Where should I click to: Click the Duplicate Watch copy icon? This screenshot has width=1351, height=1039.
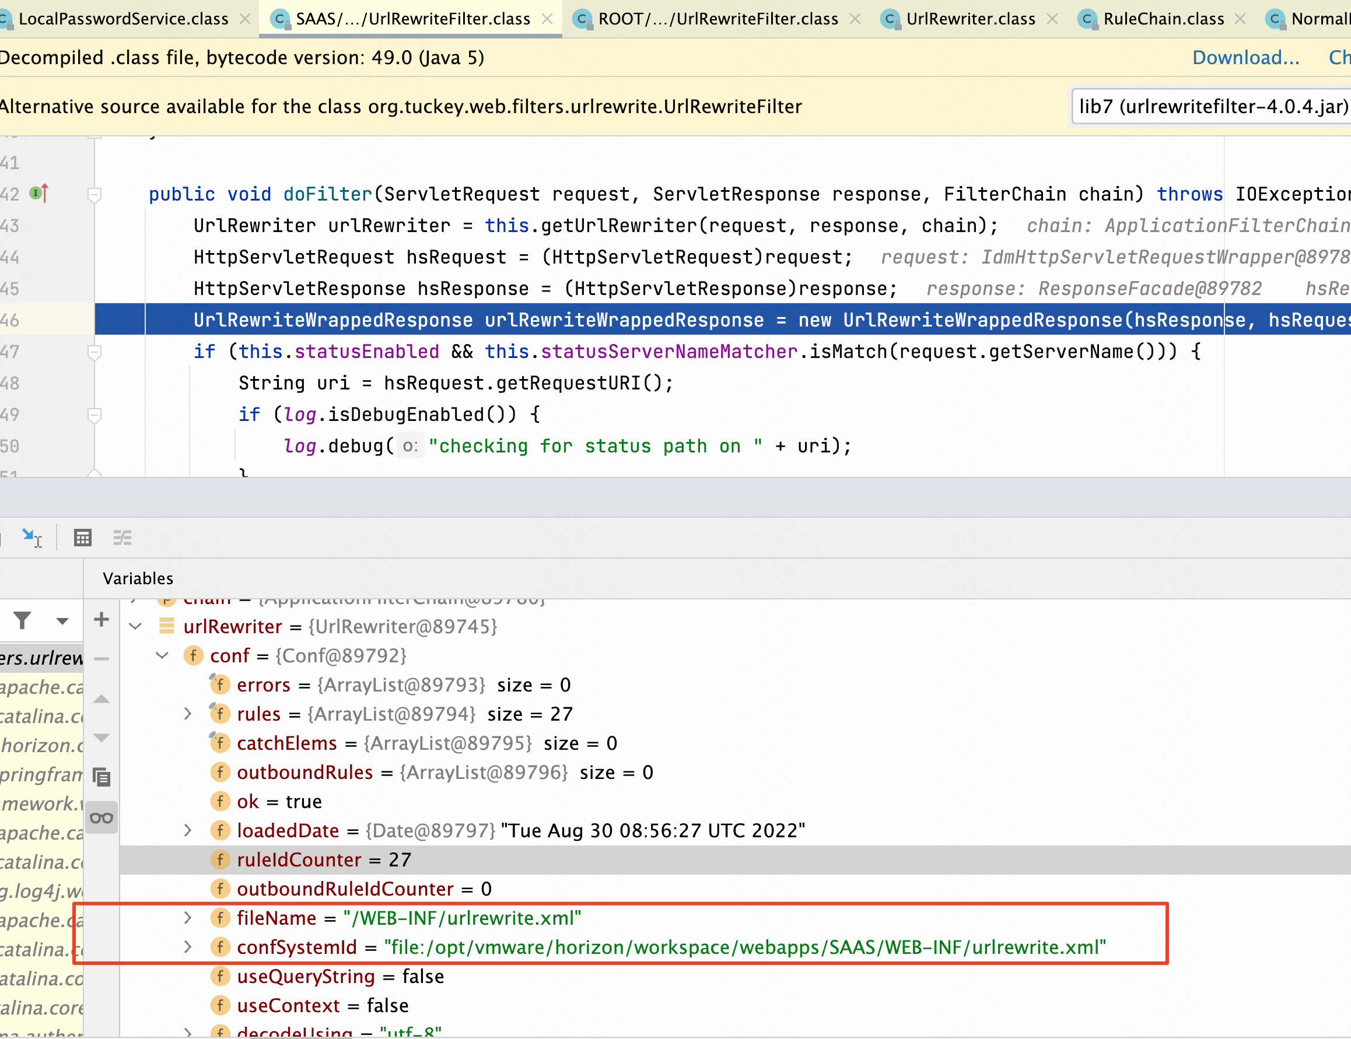[101, 777]
